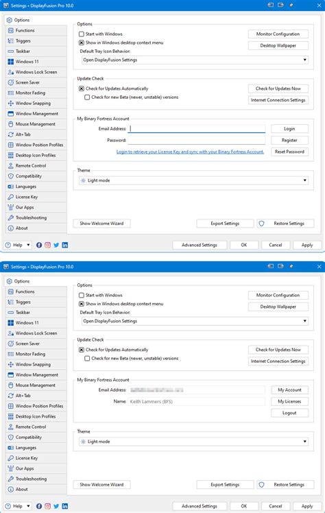The height and width of the screenshot is (513, 325).
Task: Click Instagram icon in top window
Action: [48, 245]
